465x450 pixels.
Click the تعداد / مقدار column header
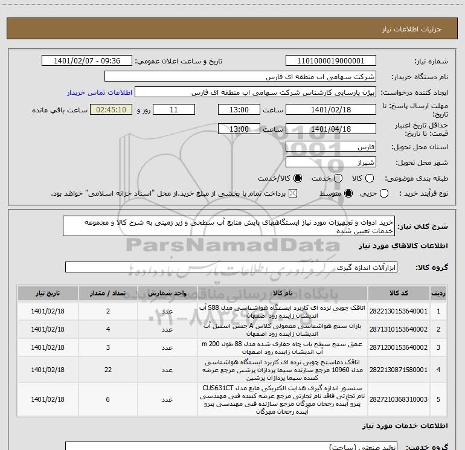click(x=108, y=293)
